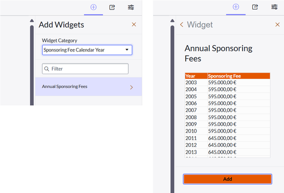This screenshot has width=284, height=193.
Task: Open the settings sliders icon in left toolbar
Action: coord(131,7)
